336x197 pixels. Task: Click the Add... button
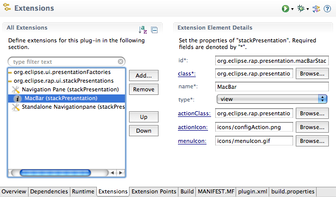pos(144,76)
